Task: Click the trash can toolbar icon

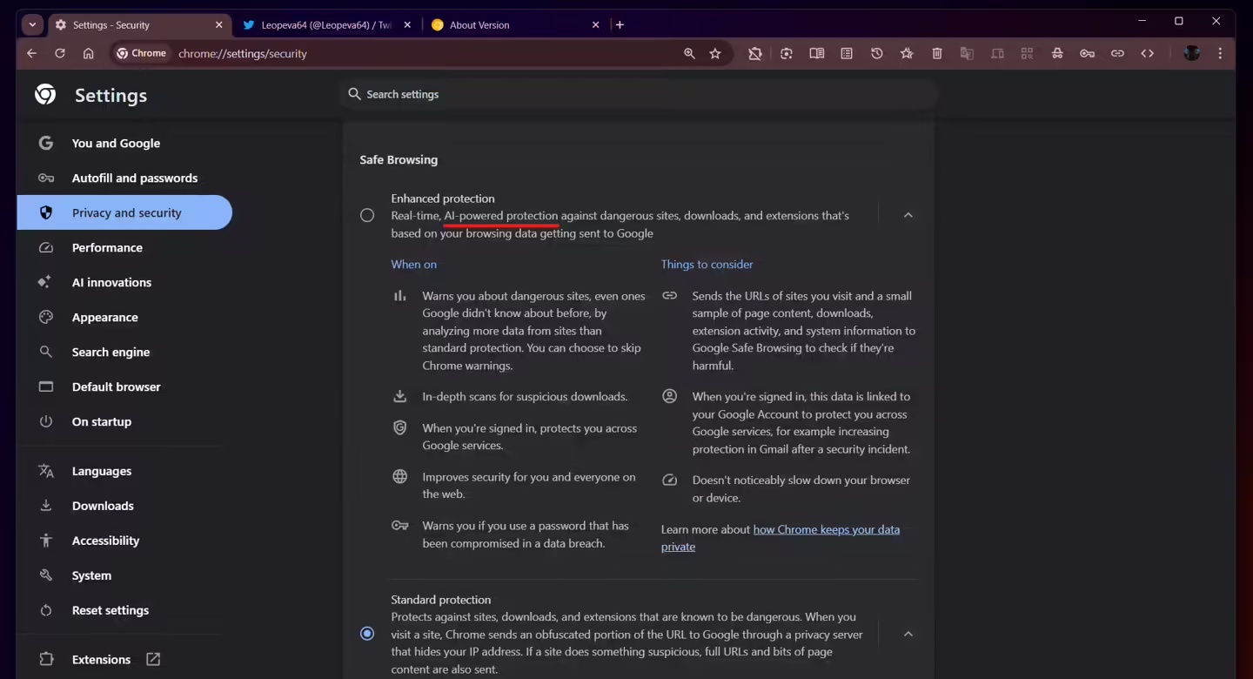Action: click(937, 54)
